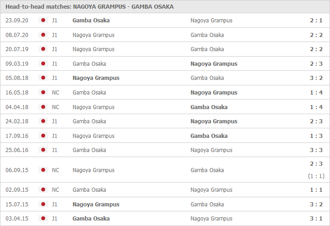This screenshot has height=226, width=330.
Task: Open the NC league label beside 04.04.18
Action: [56, 107]
